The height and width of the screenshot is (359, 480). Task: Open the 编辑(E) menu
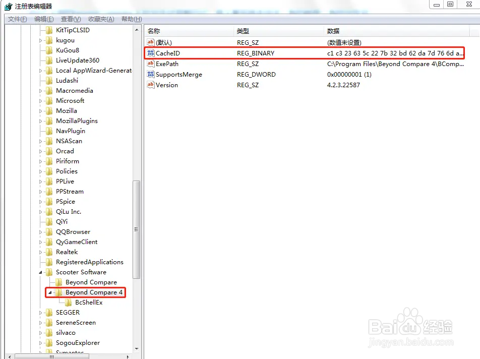[x=44, y=19]
